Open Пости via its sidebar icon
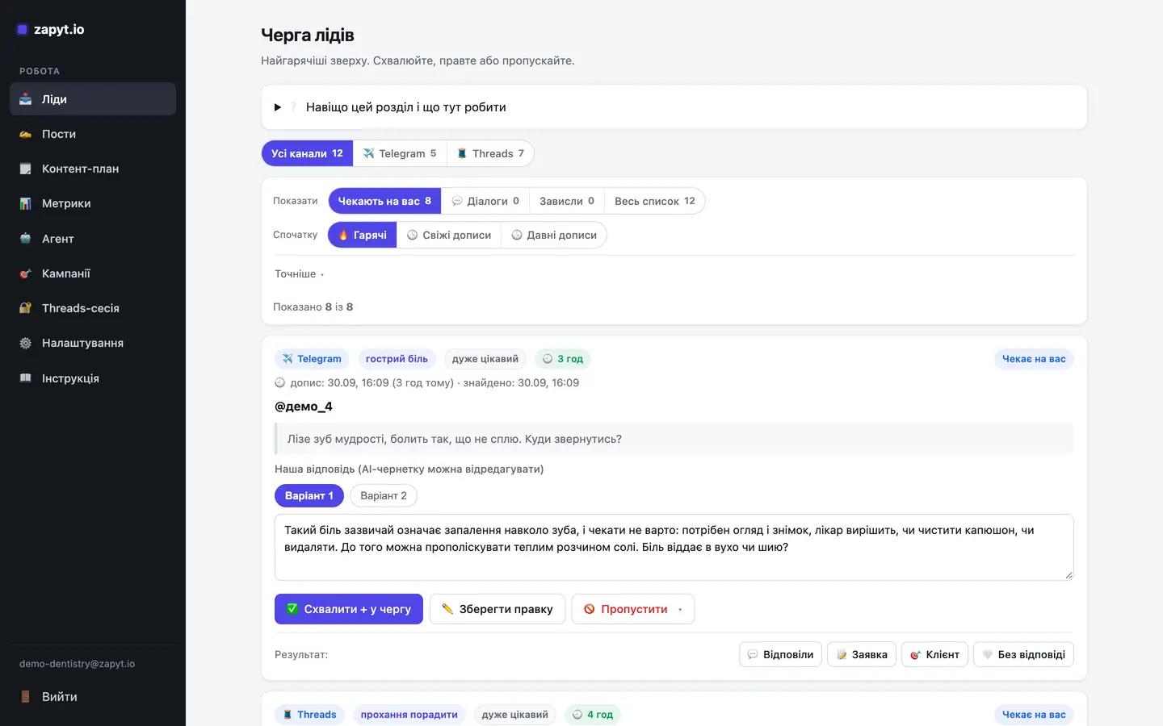The image size is (1163, 726). pos(26,134)
